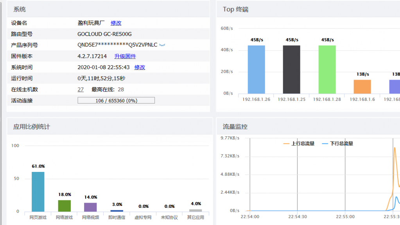Reveal serial number with the eye icon
Viewport: 400px width, 225px height.
162,45
